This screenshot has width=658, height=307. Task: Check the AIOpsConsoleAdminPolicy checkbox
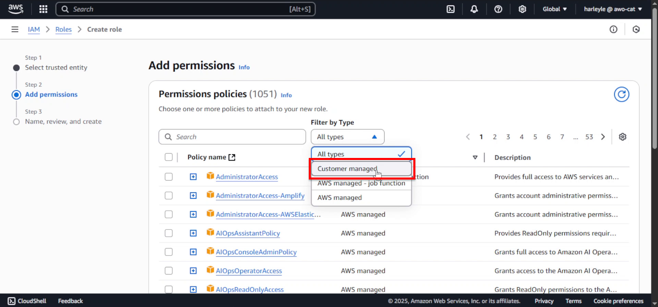tap(169, 252)
